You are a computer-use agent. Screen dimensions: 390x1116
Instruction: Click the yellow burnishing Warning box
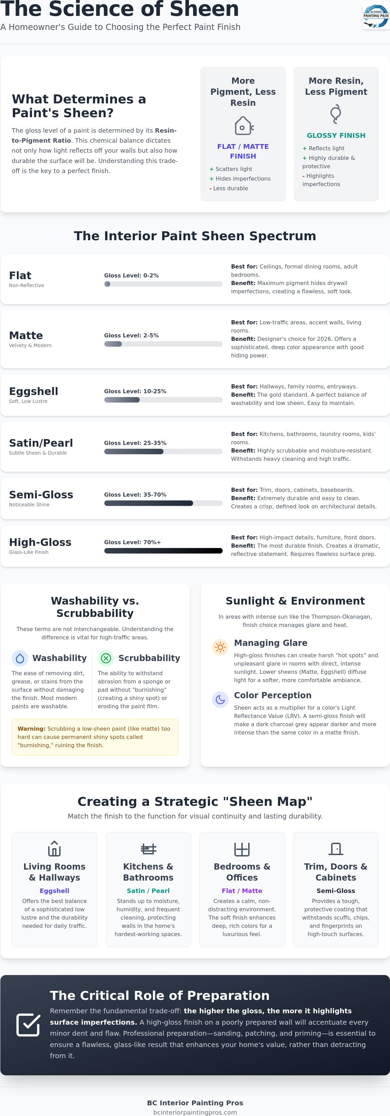(95, 737)
